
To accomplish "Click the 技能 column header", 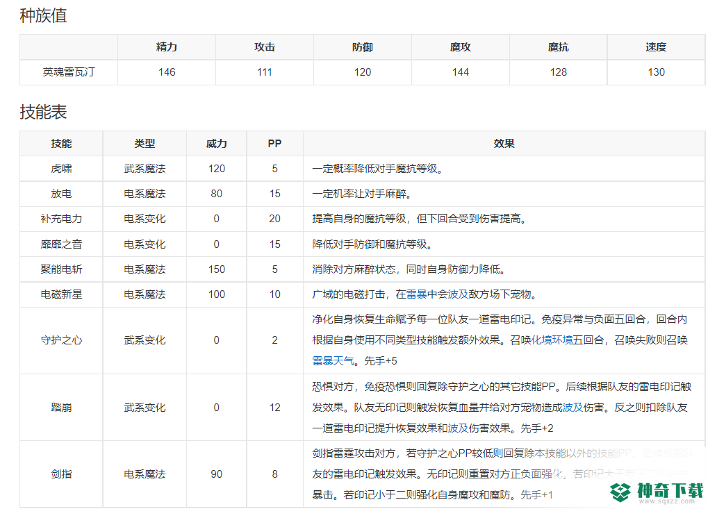I will (x=61, y=144).
